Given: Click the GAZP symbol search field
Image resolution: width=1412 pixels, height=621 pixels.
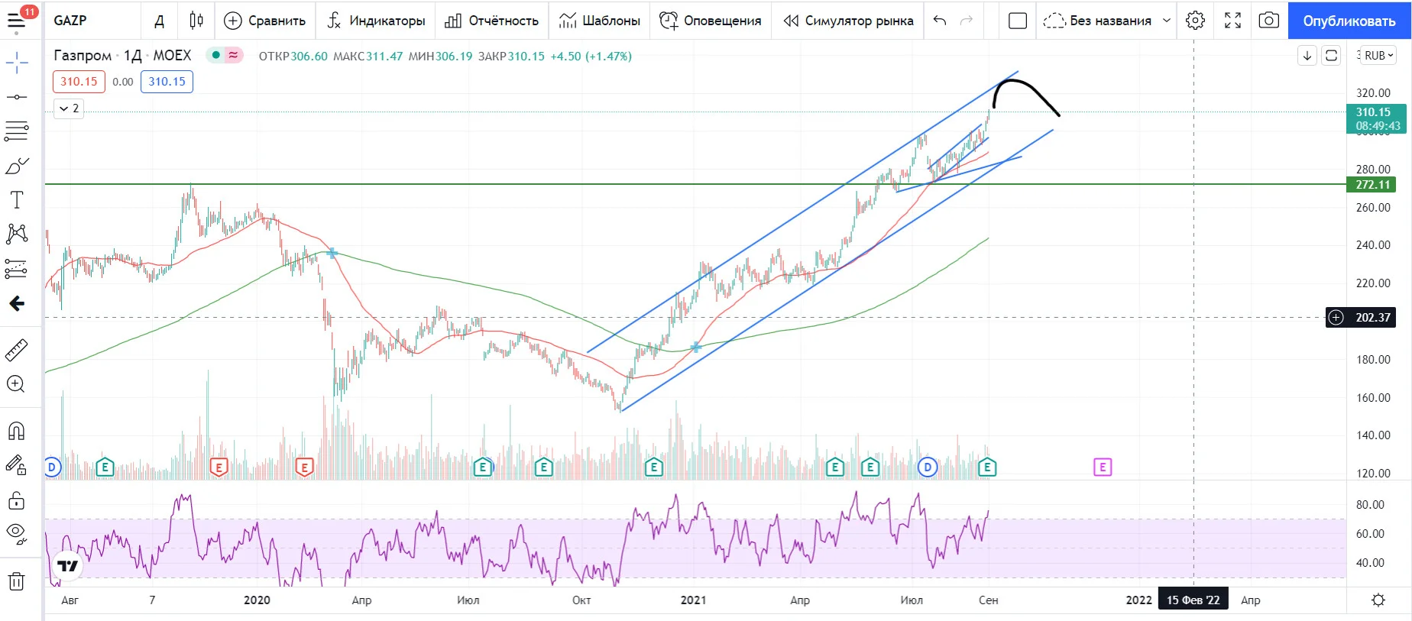Looking at the screenshot, I should point(93,21).
